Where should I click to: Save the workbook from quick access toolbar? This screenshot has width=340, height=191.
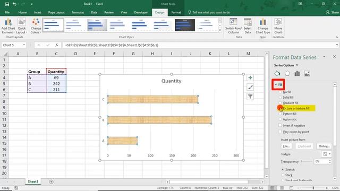(x=7, y=4)
